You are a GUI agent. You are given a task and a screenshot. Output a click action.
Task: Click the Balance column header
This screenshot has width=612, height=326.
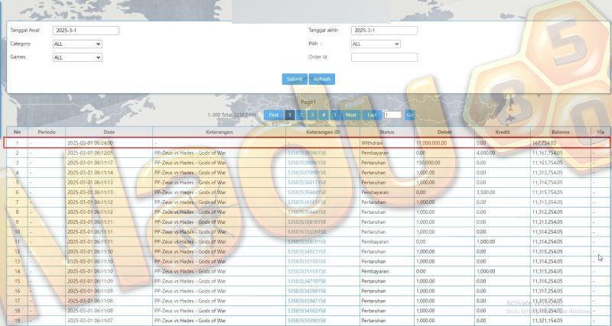coord(561,132)
